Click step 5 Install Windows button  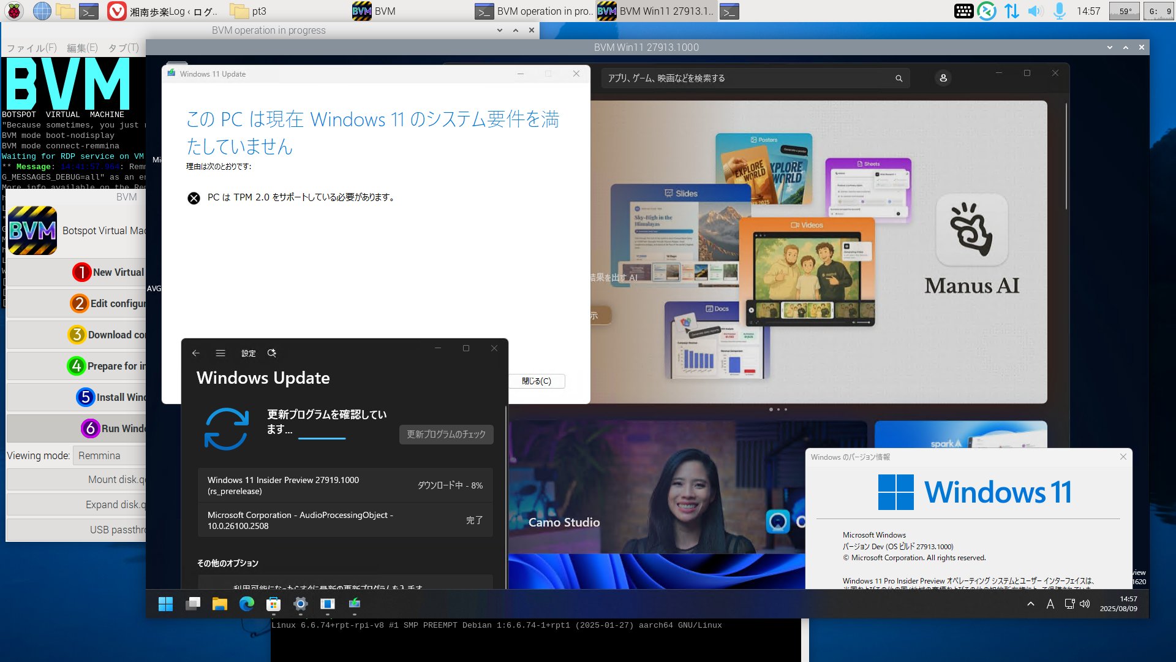[x=77, y=397]
